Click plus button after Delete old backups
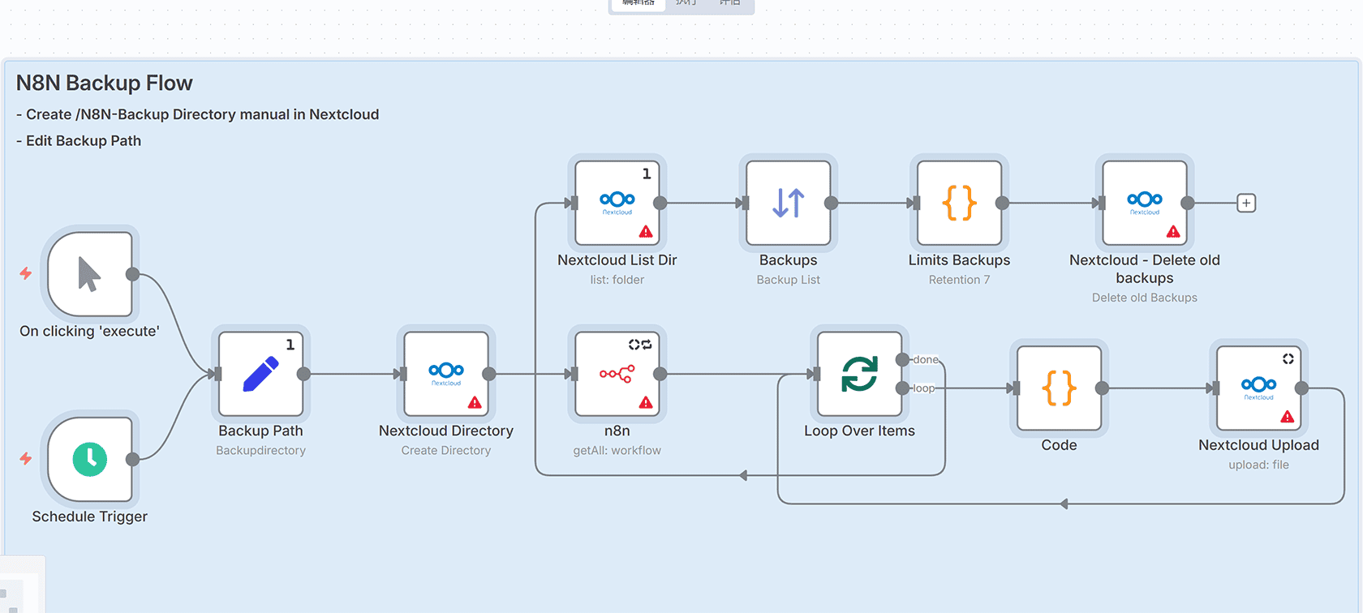Viewport: 1363px width, 613px height. [1246, 203]
